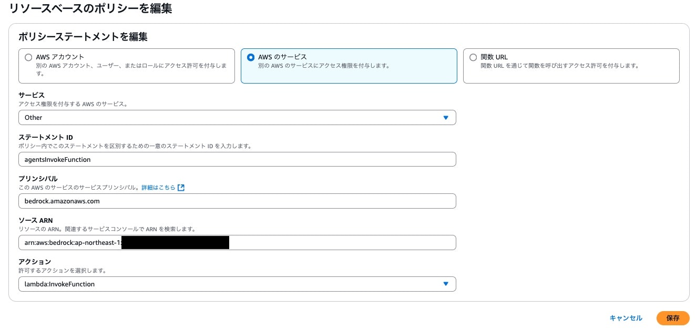Click the キャンセル button
Screen dimensions: 696x330
pos(626,318)
